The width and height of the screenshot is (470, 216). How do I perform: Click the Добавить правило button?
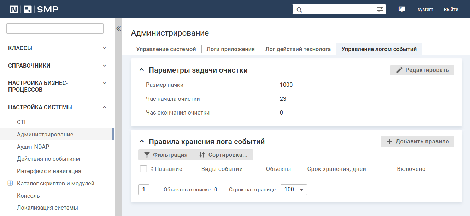click(x=417, y=142)
